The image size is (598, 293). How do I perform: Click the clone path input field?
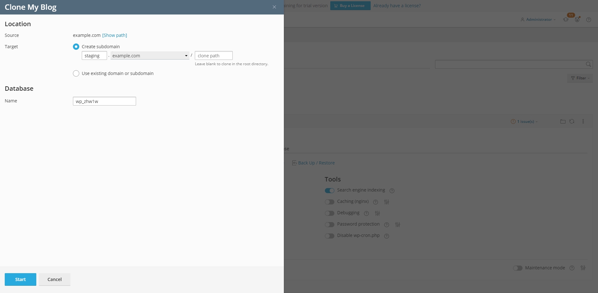coord(213,56)
